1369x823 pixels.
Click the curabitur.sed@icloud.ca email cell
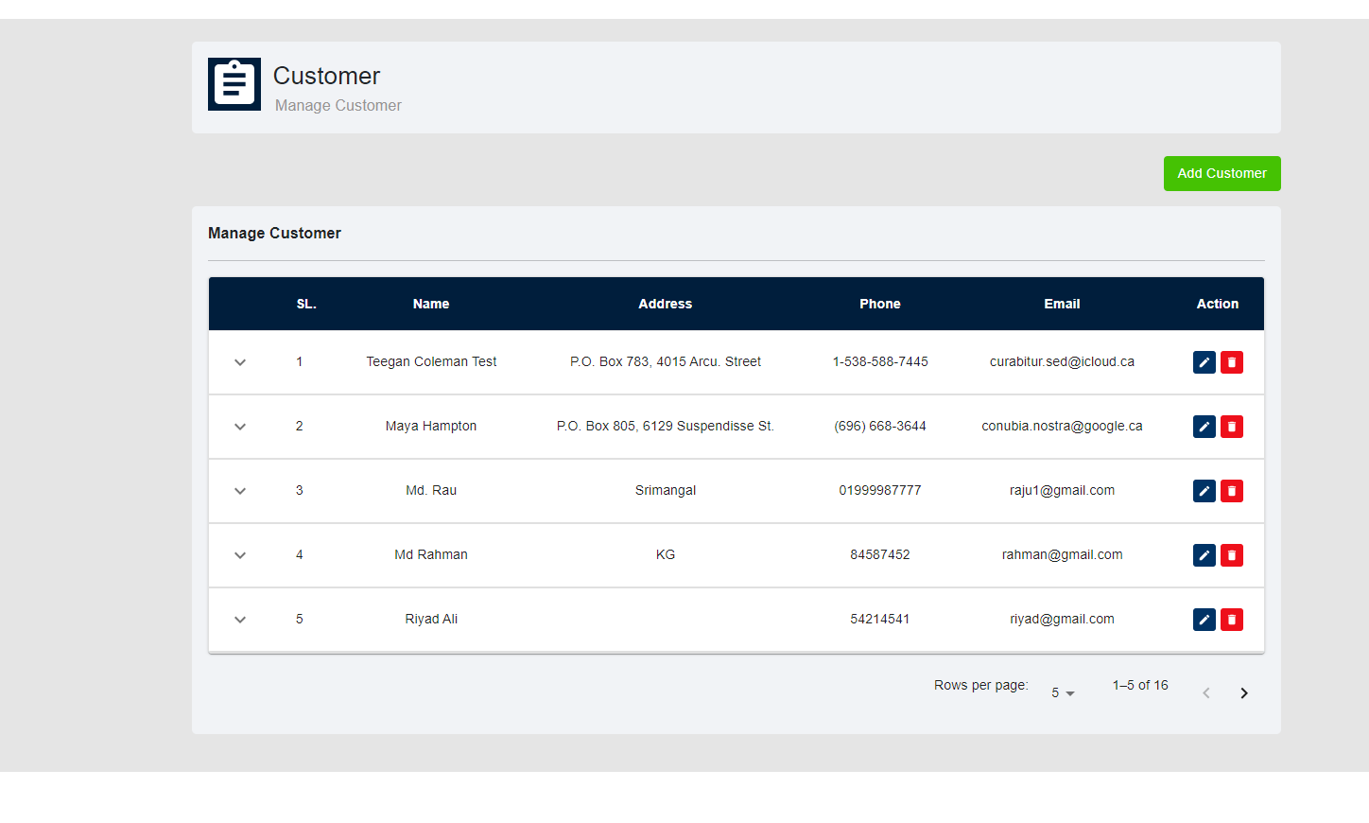pyautogui.click(x=1062, y=362)
